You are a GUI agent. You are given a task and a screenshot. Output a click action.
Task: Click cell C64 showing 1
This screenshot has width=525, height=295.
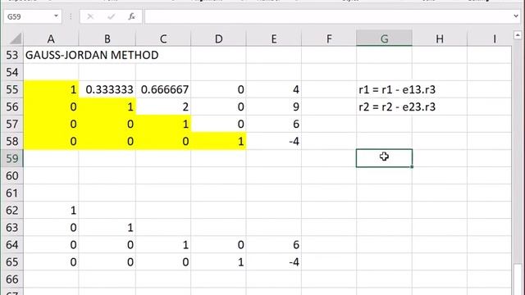pos(163,245)
